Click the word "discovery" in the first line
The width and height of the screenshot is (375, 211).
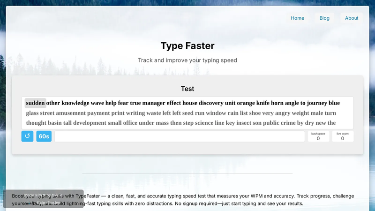pyautogui.click(x=211, y=103)
